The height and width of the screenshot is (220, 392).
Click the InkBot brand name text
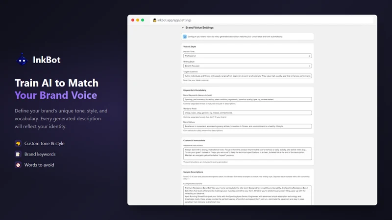(47, 60)
